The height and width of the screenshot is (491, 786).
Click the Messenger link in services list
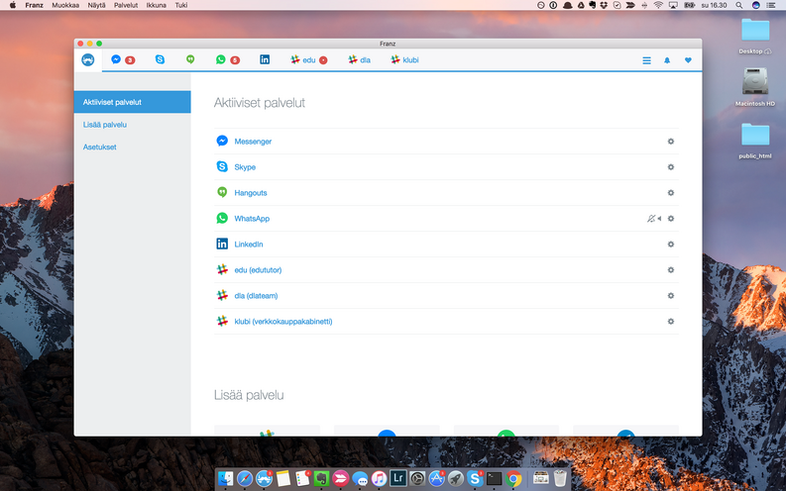pos(253,142)
